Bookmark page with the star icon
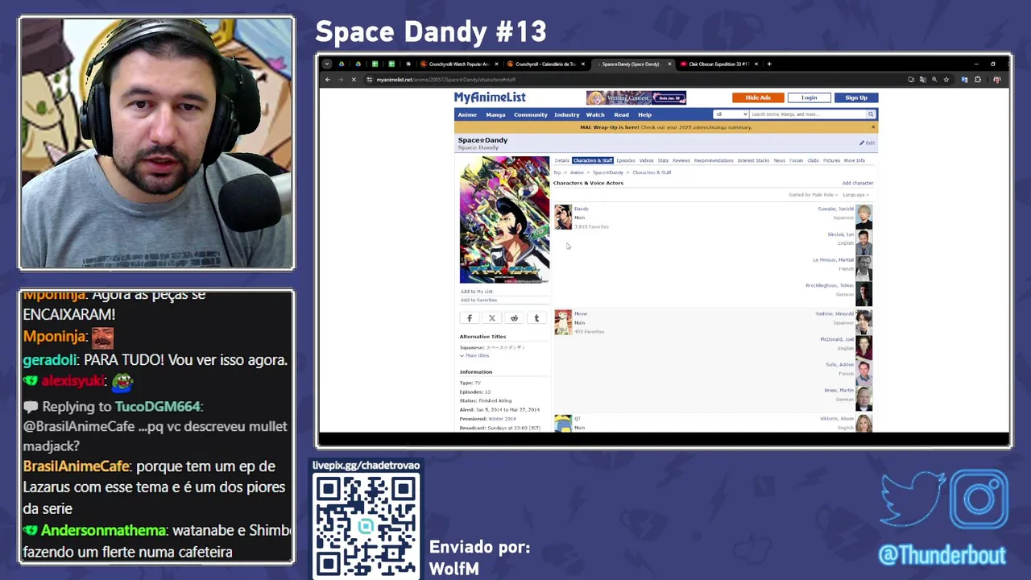This screenshot has width=1031, height=580. point(946,80)
